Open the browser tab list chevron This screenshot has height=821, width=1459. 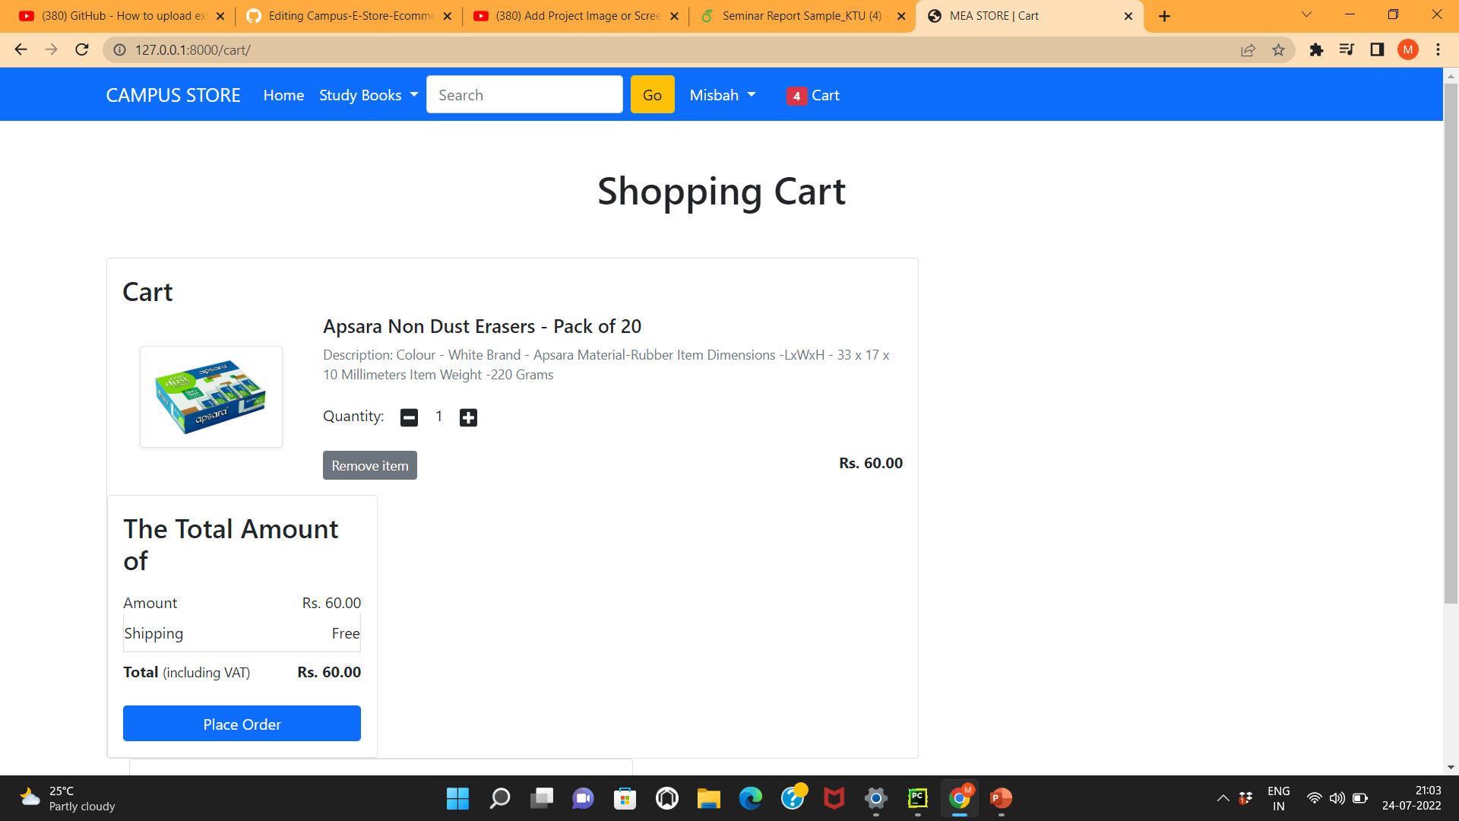(1306, 14)
